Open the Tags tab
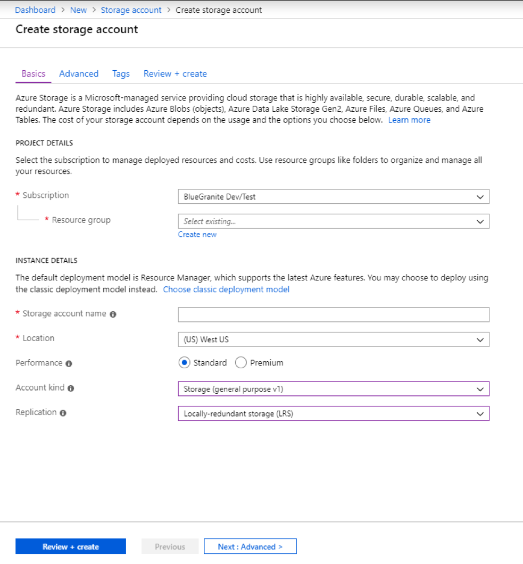This screenshot has height=564, width=523. (x=121, y=73)
